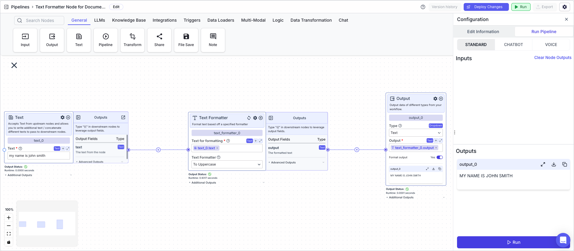Open pipeline settings gear in top bar
The image size is (574, 251).
[x=565, y=7]
